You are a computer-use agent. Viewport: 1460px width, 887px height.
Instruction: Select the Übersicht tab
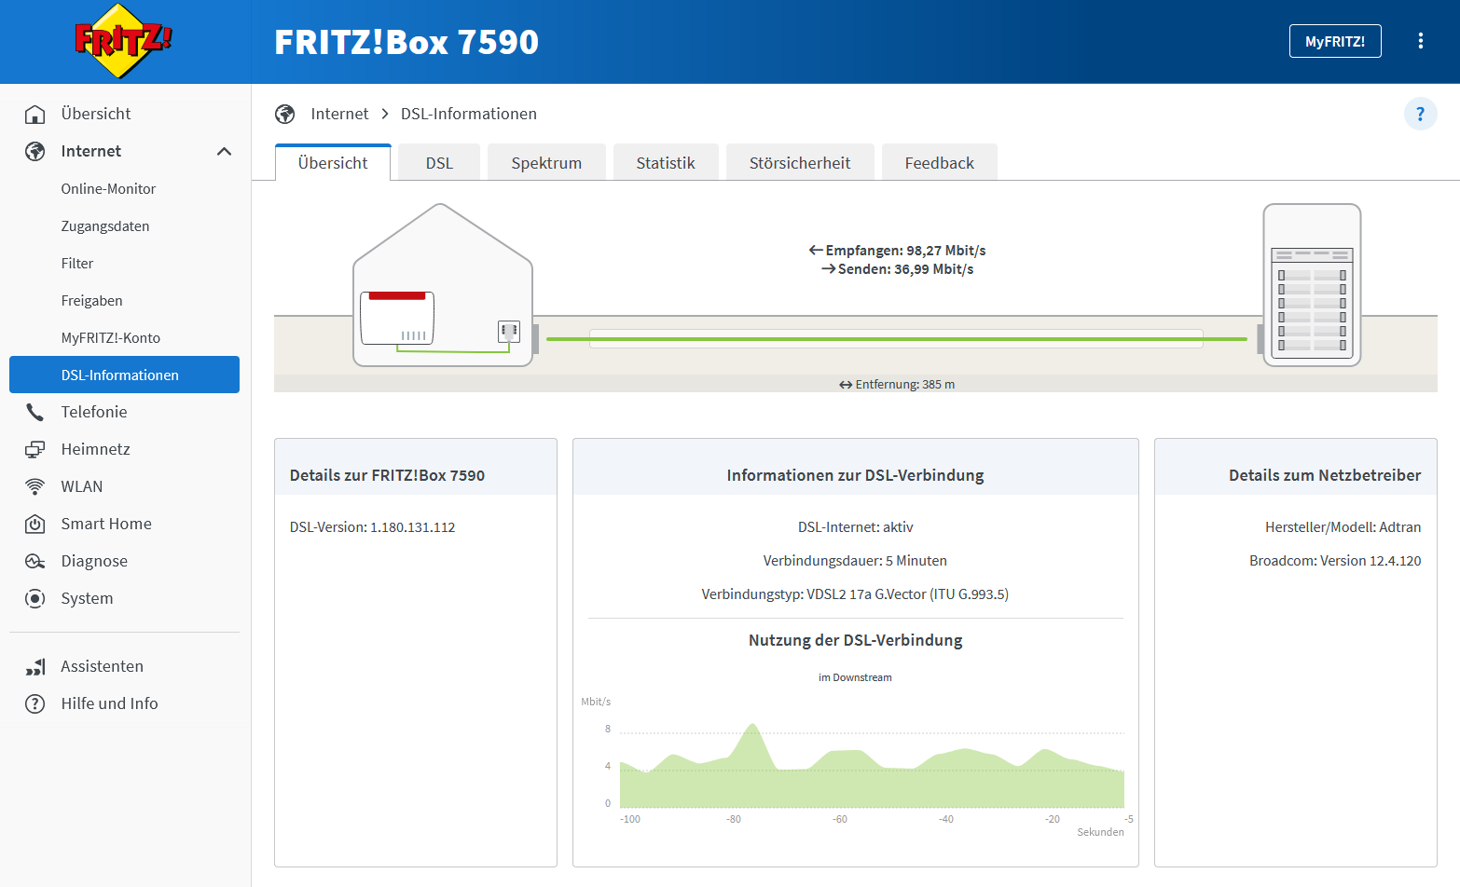click(333, 163)
